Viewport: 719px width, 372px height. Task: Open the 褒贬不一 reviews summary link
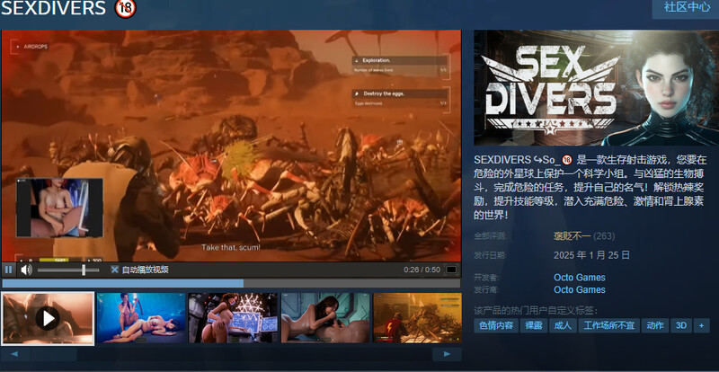pos(572,235)
